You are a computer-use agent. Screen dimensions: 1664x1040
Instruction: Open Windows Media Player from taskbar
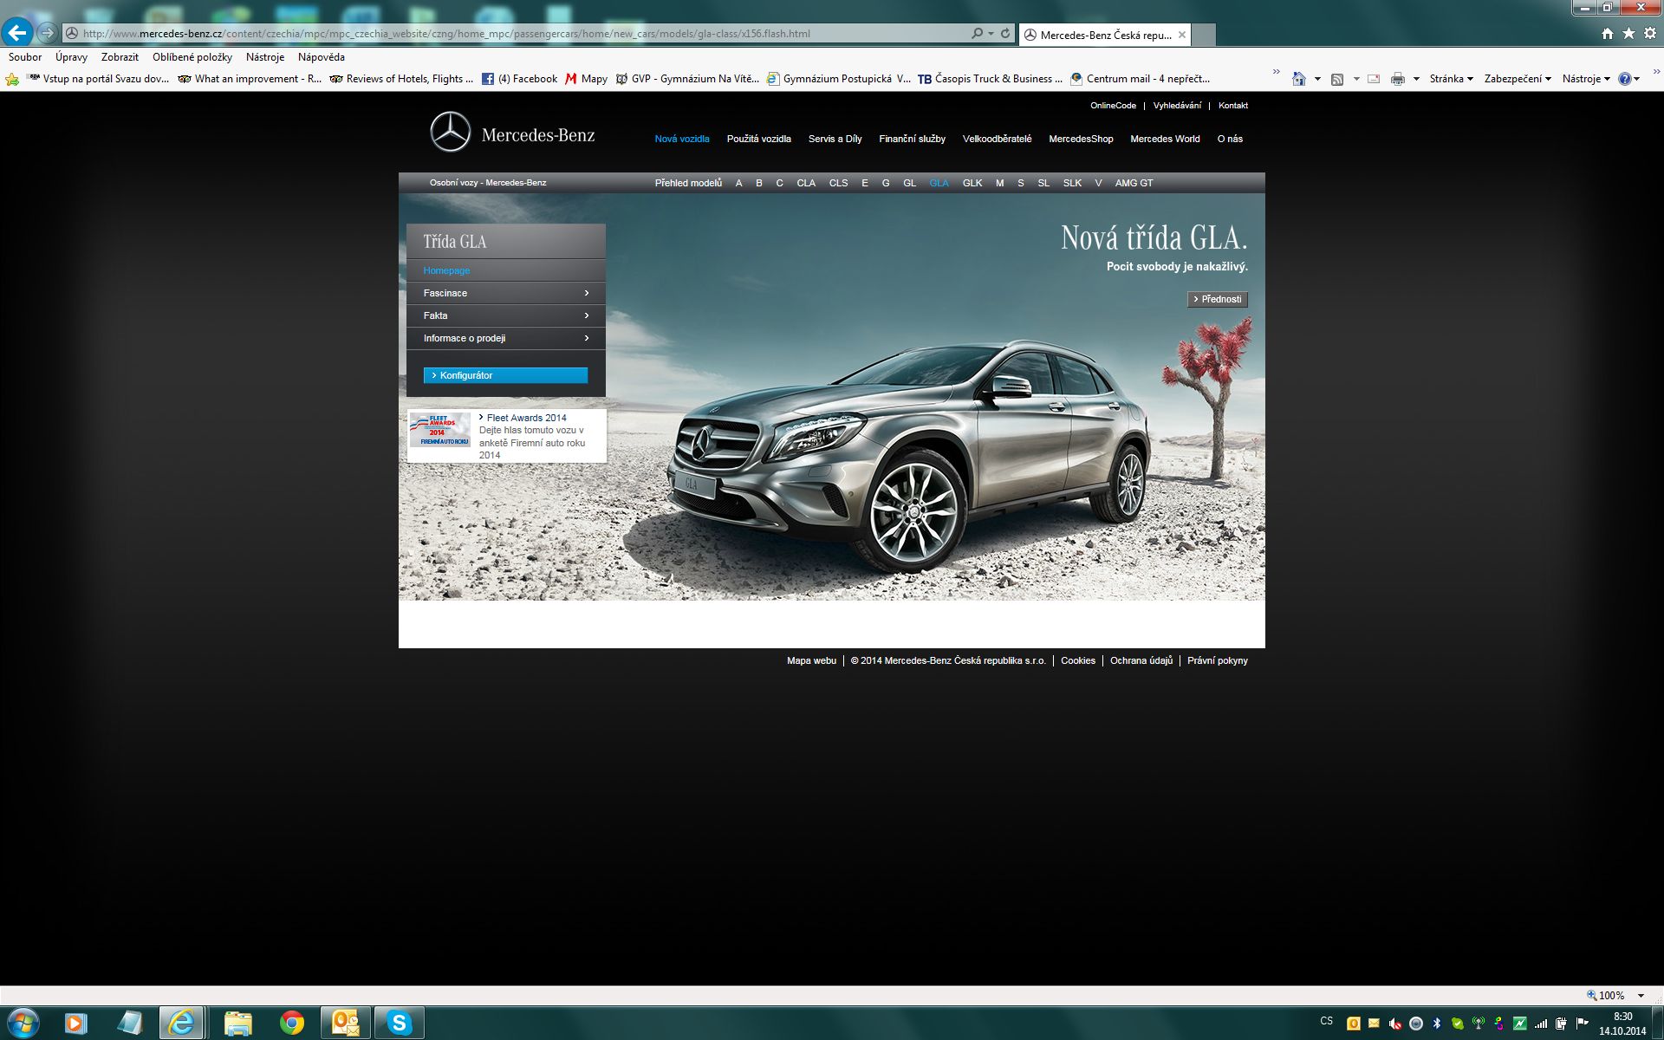click(x=75, y=1024)
